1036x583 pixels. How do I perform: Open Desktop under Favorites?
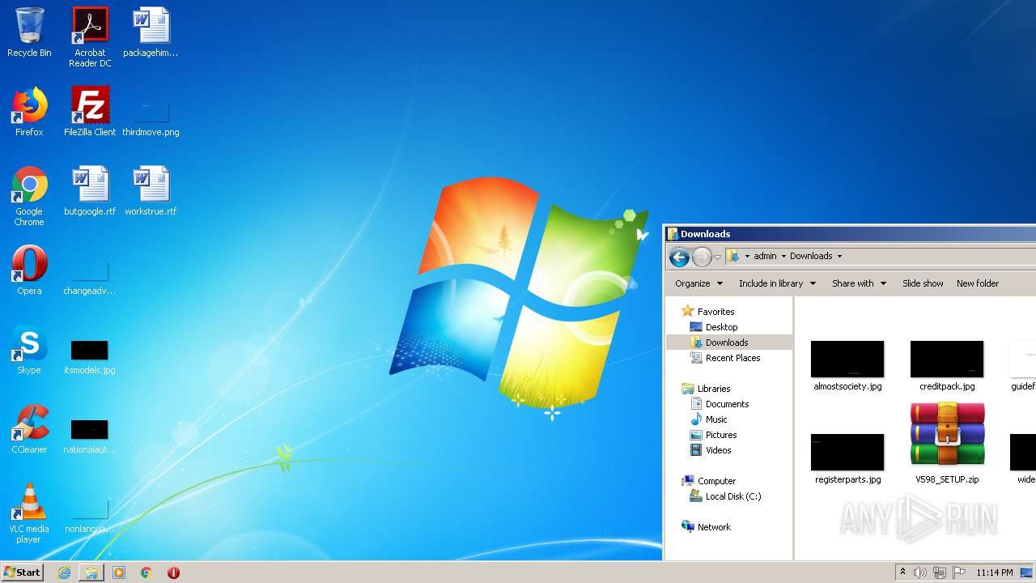[x=721, y=327]
